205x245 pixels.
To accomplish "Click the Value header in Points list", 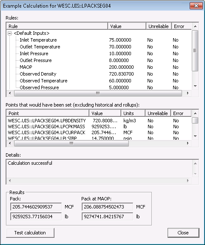I will [105, 113].
